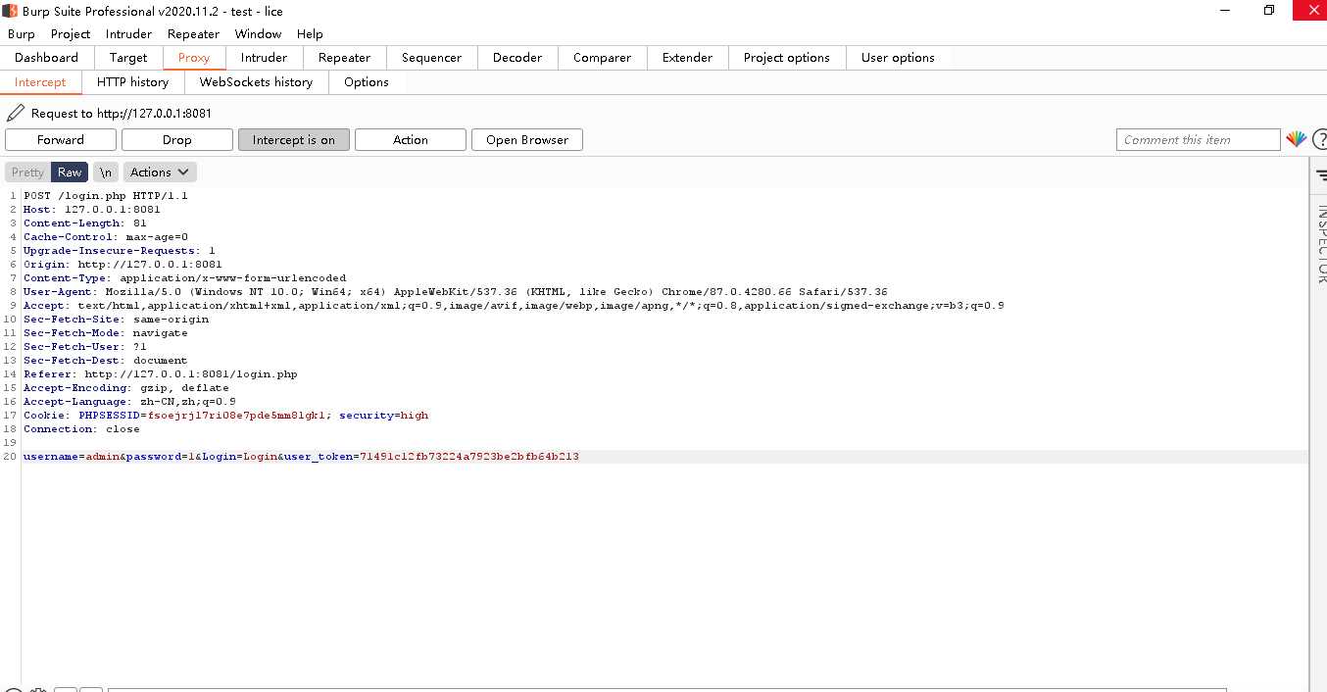The image size is (1327, 692).
Task: Switch to the Decoder tab
Action: click(x=517, y=58)
